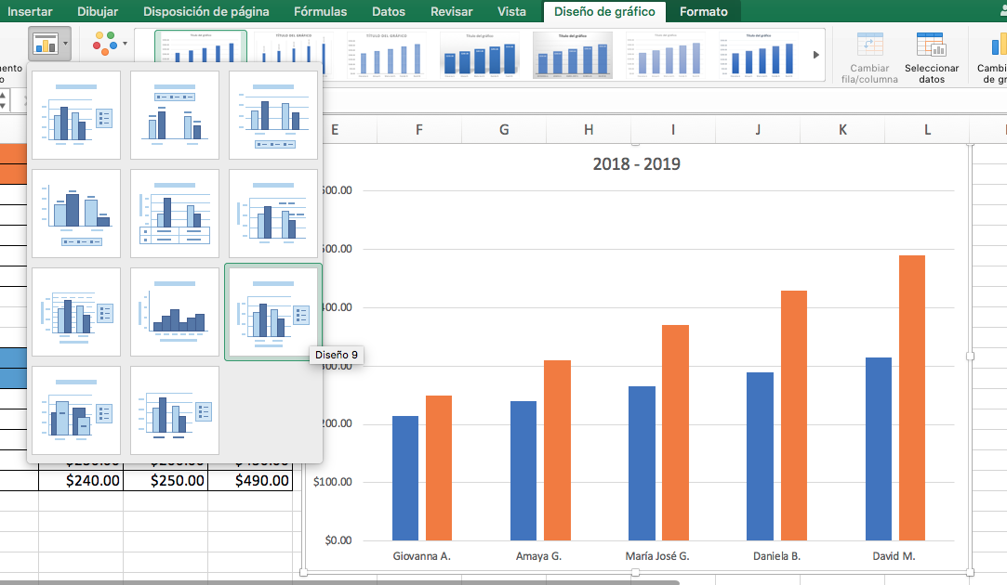
Task: Open the Formato ribbon tab
Action: coord(704,12)
